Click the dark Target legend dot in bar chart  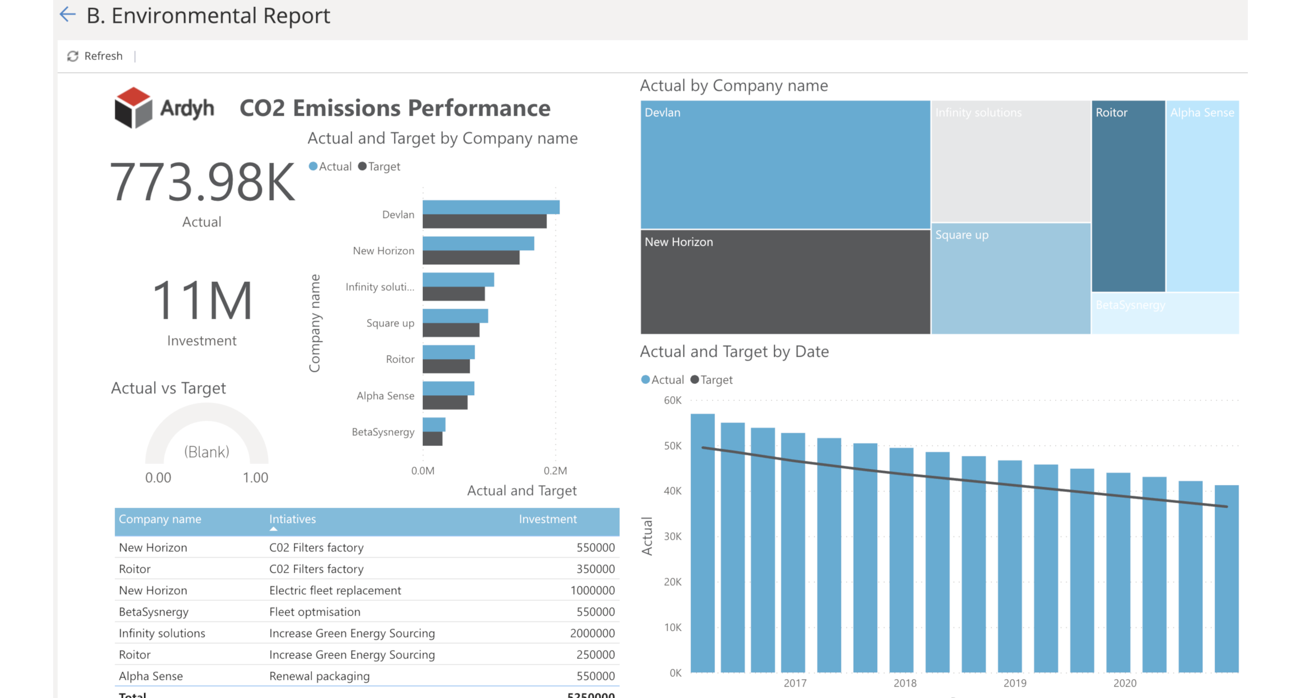[x=362, y=166]
